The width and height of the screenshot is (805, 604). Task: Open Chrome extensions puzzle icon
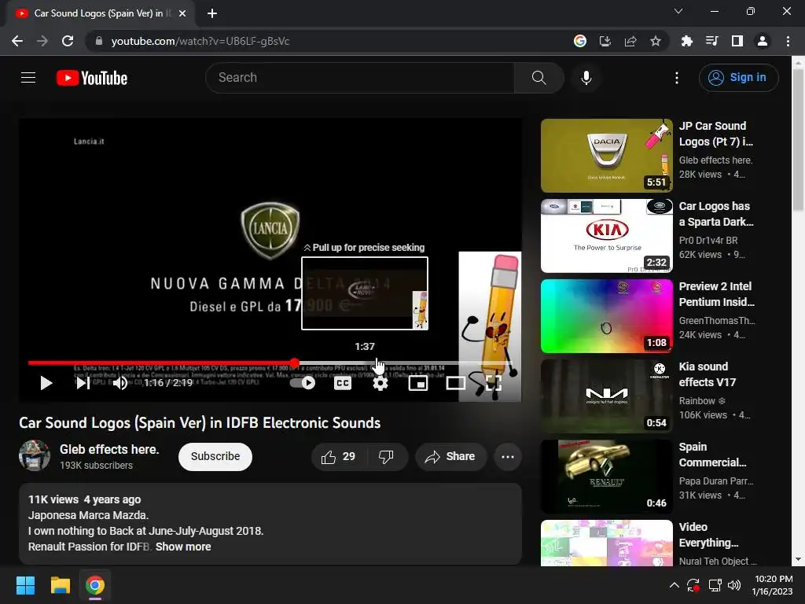coord(687,41)
